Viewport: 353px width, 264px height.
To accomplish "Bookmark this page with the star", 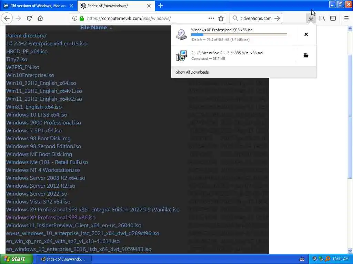I will click(221, 18).
